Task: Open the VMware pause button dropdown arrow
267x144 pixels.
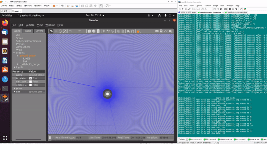Action: pos(57,6)
